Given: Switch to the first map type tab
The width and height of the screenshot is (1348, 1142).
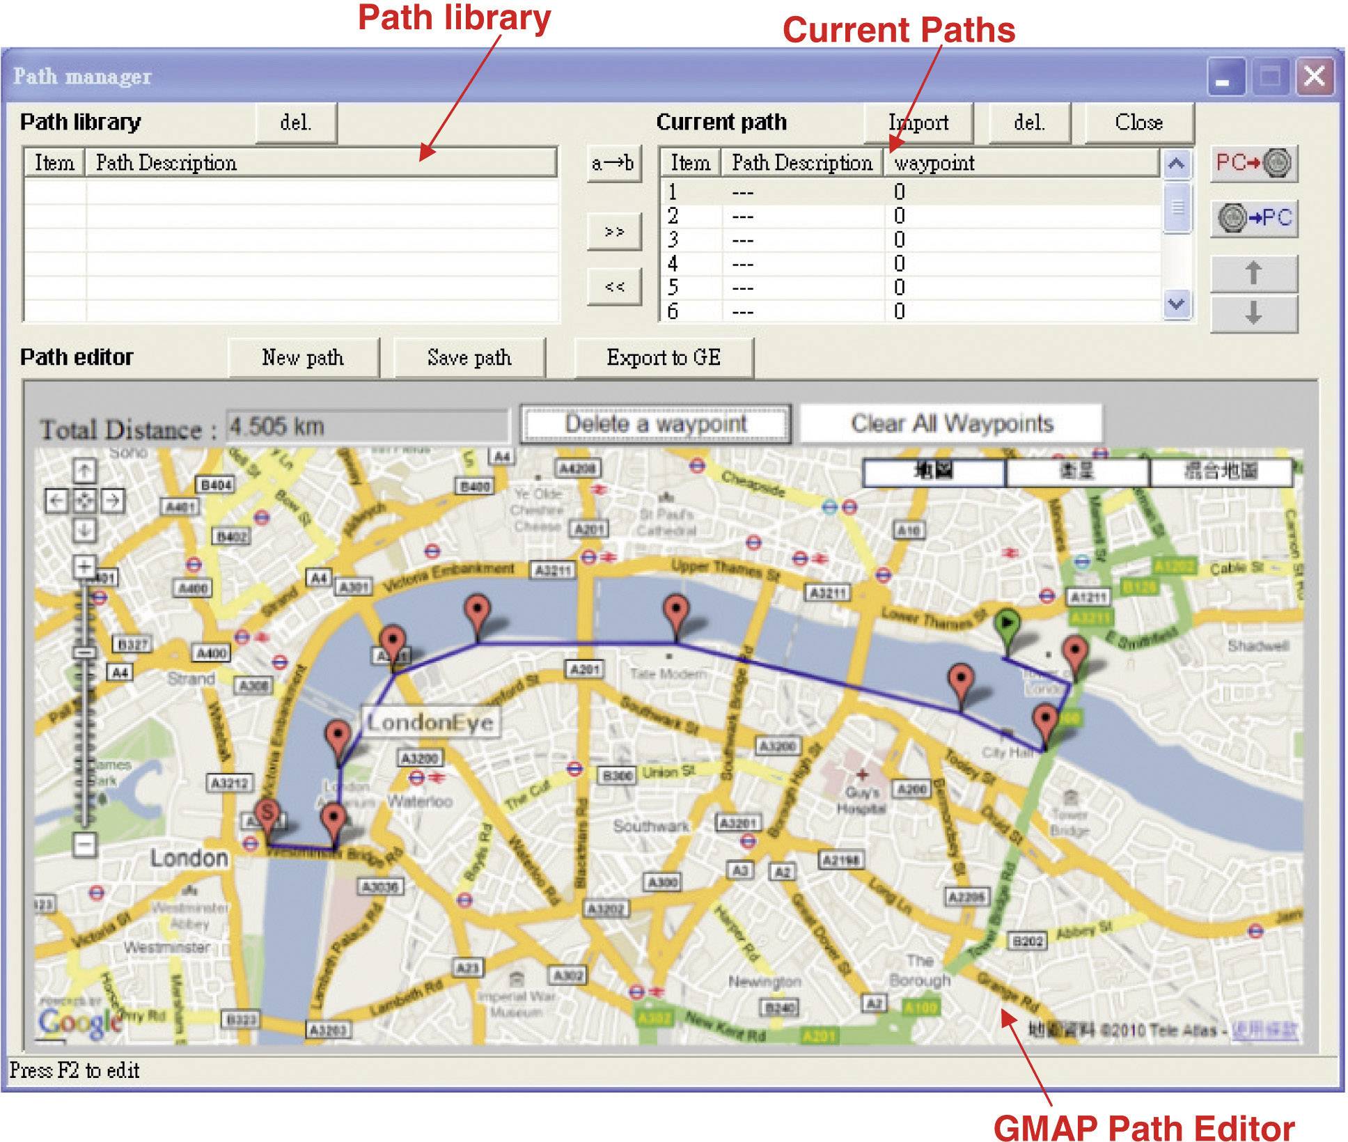Looking at the screenshot, I should click(x=933, y=472).
